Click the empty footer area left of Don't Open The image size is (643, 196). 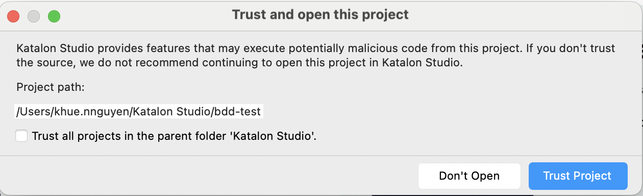[209, 176]
